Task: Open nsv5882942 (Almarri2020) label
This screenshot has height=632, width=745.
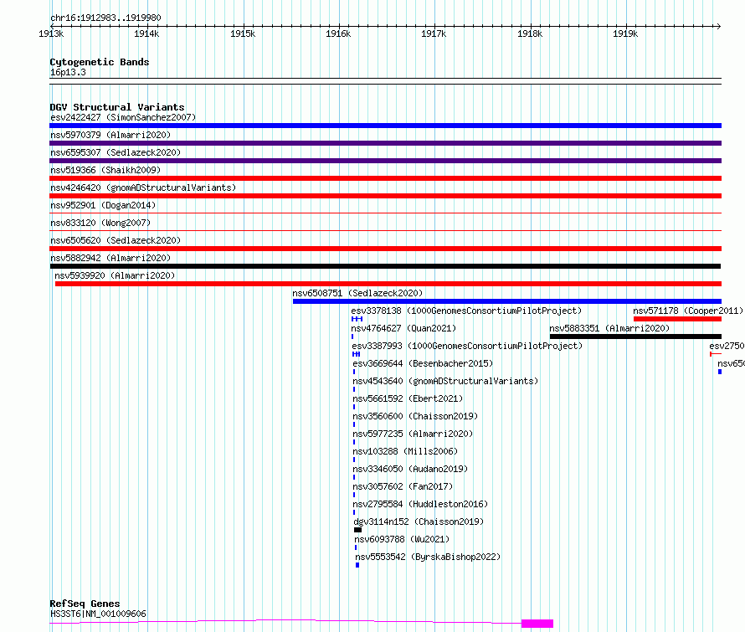Action: pyautogui.click(x=110, y=258)
